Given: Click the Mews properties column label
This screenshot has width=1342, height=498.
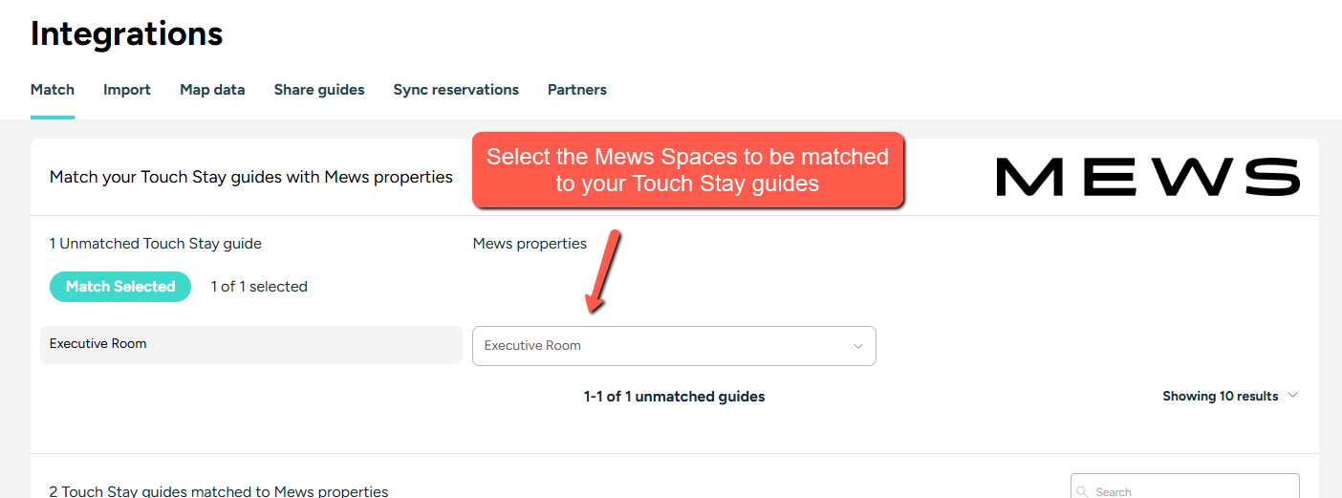Looking at the screenshot, I should [530, 244].
